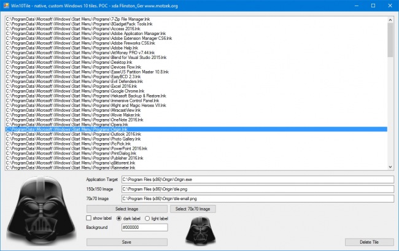This screenshot has height=251, width=399.
Task: Focus the Application Target field
Action: (258, 179)
